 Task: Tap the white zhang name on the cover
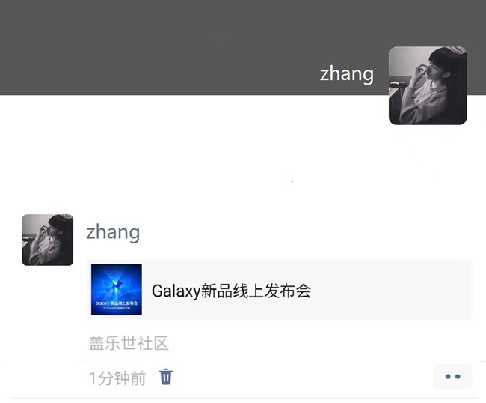pos(347,74)
